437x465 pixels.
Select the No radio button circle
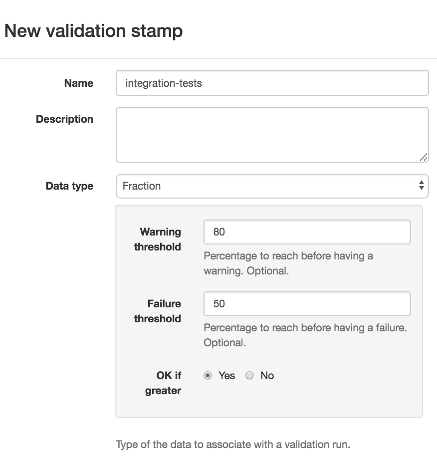click(x=250, y=376)
